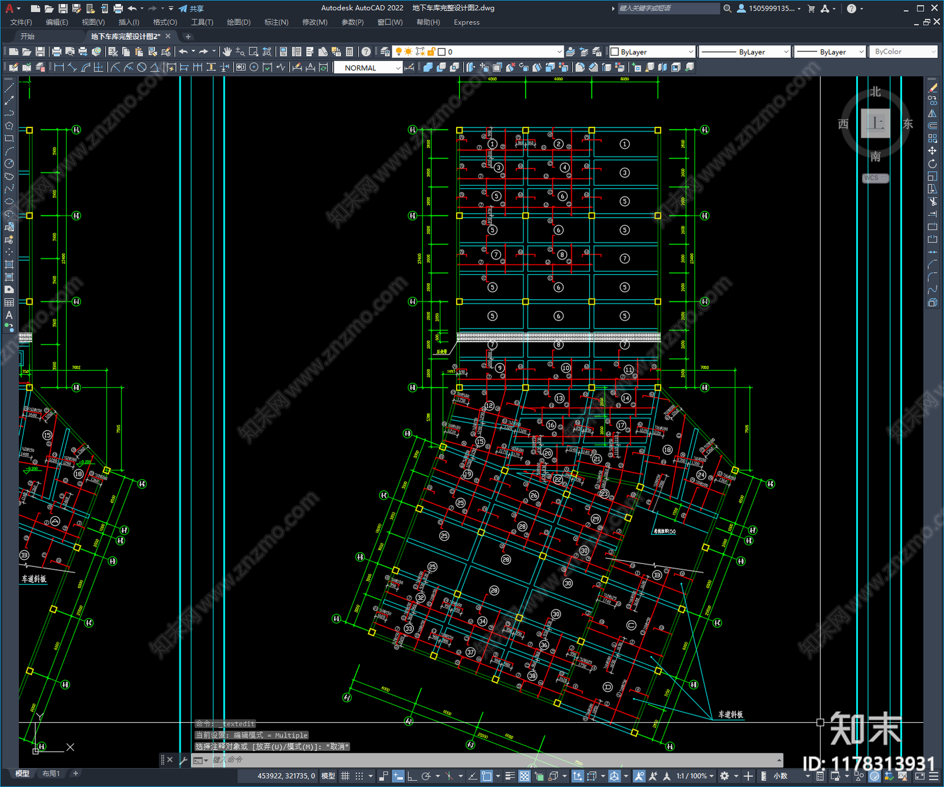The height and width of the screenshot is (787, 944).
Task: Click the Help question mark in toolbar
Action: (x=366, y=52)
